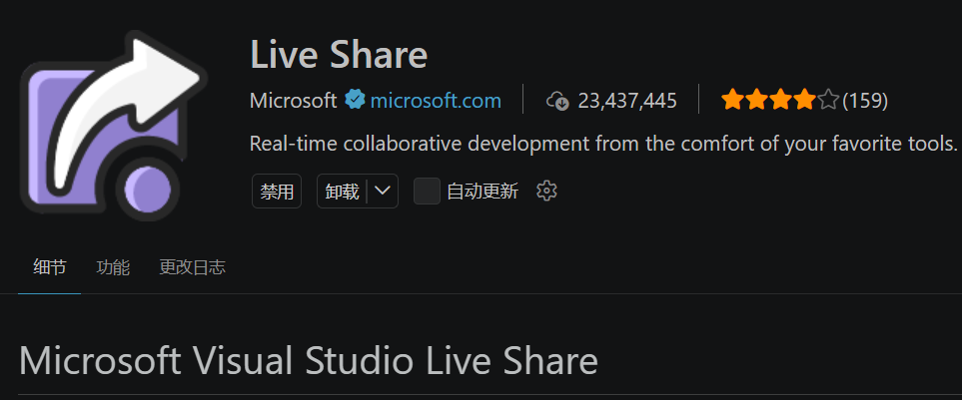Switch to the 功能 tab

[113, 267]
